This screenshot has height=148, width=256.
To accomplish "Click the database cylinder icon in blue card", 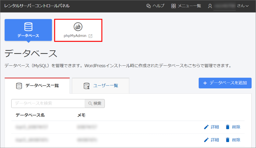I will pyautogui.click(x=28, y=27).
